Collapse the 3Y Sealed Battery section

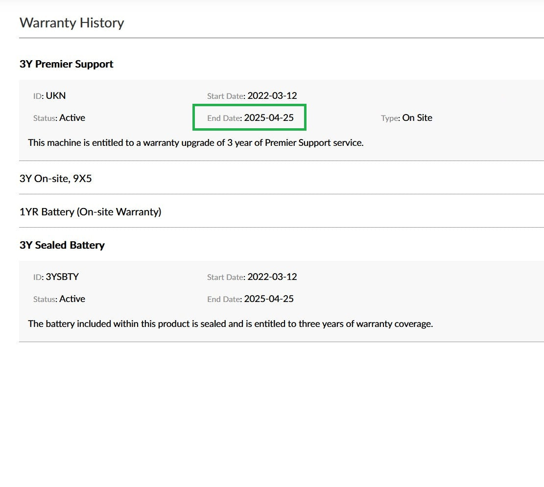pos(62,245)
